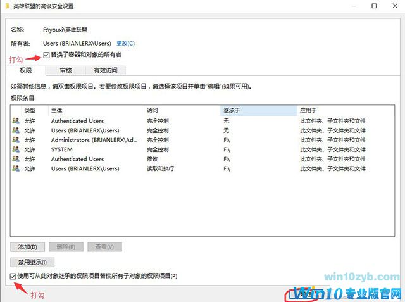Click group icon of Authenticated Users 完全控制 row
The image size is (405, 302).
[16, 121]
